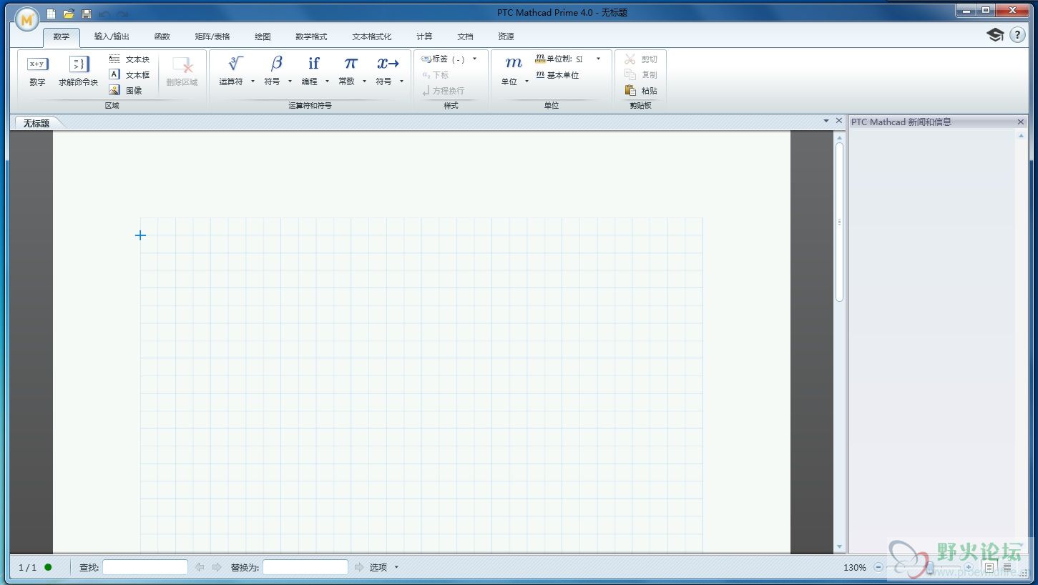Insert a 文本框 text box
This screenshot has width=1038, height=585.
coord(129,74)
